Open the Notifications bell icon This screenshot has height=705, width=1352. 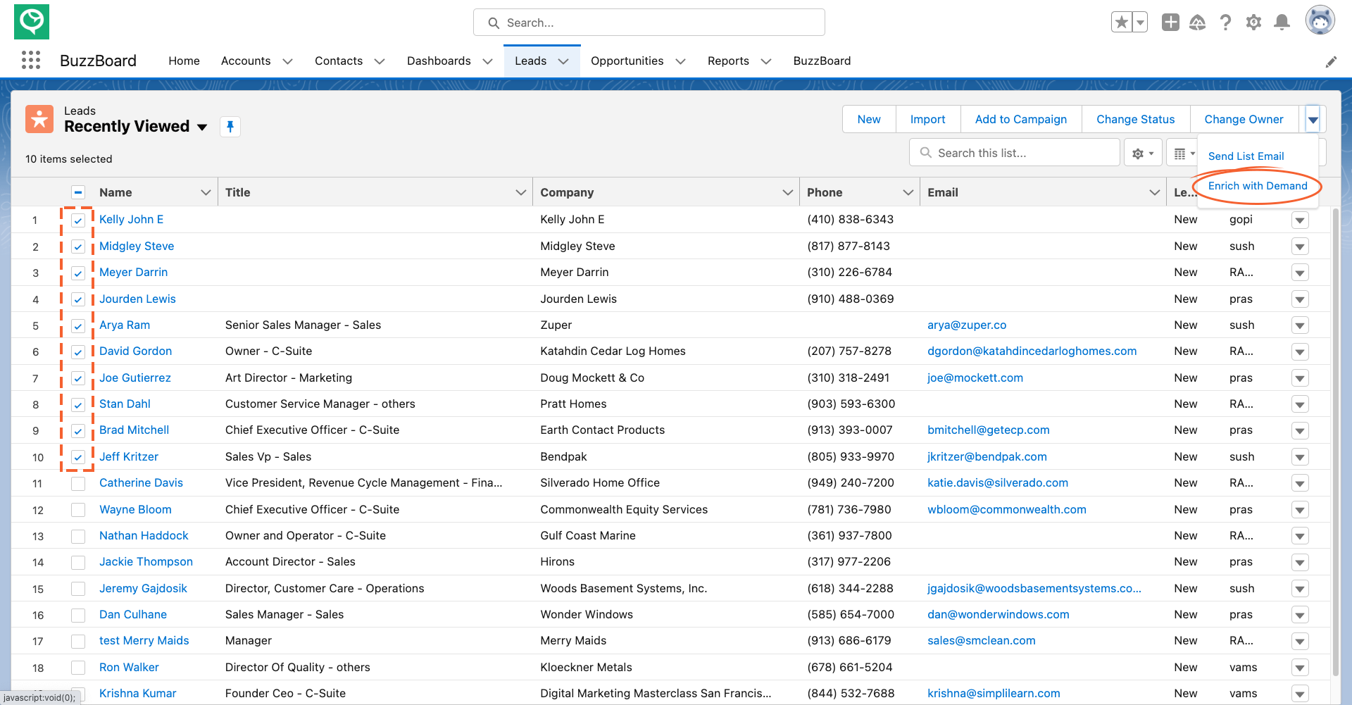pos(1282,23)
